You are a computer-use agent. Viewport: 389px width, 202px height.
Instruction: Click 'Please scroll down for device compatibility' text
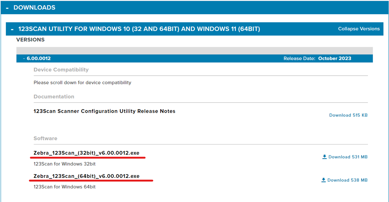point(82,82)
